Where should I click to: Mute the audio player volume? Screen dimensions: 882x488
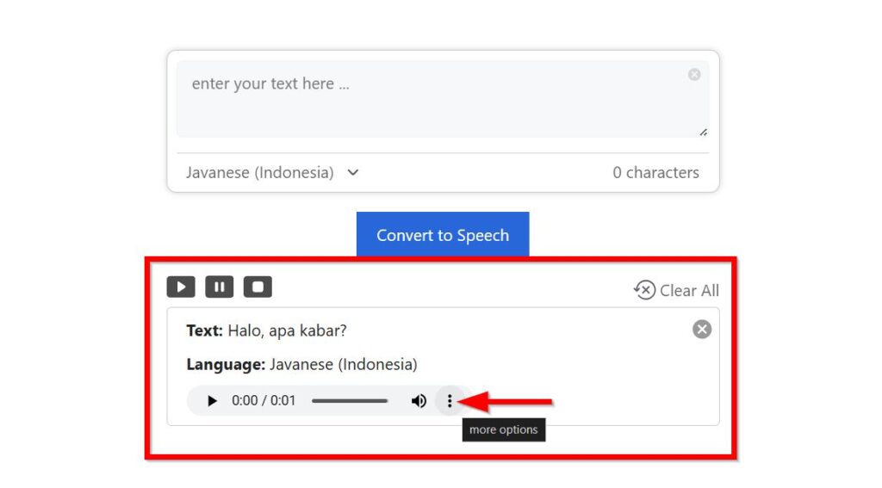[x=419, y=401]
